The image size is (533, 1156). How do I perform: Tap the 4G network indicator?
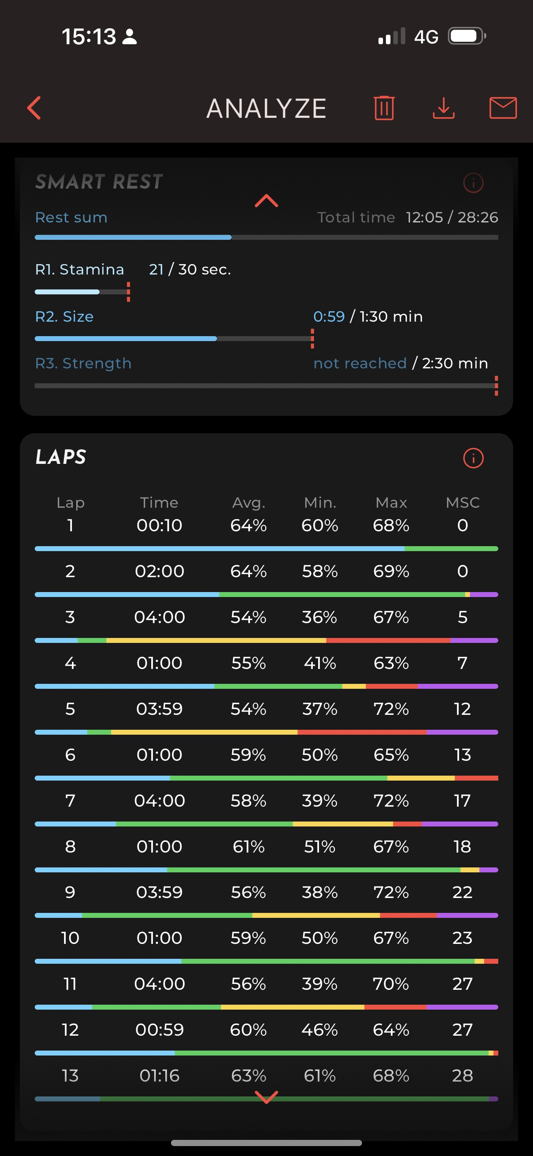pos(426,37)
